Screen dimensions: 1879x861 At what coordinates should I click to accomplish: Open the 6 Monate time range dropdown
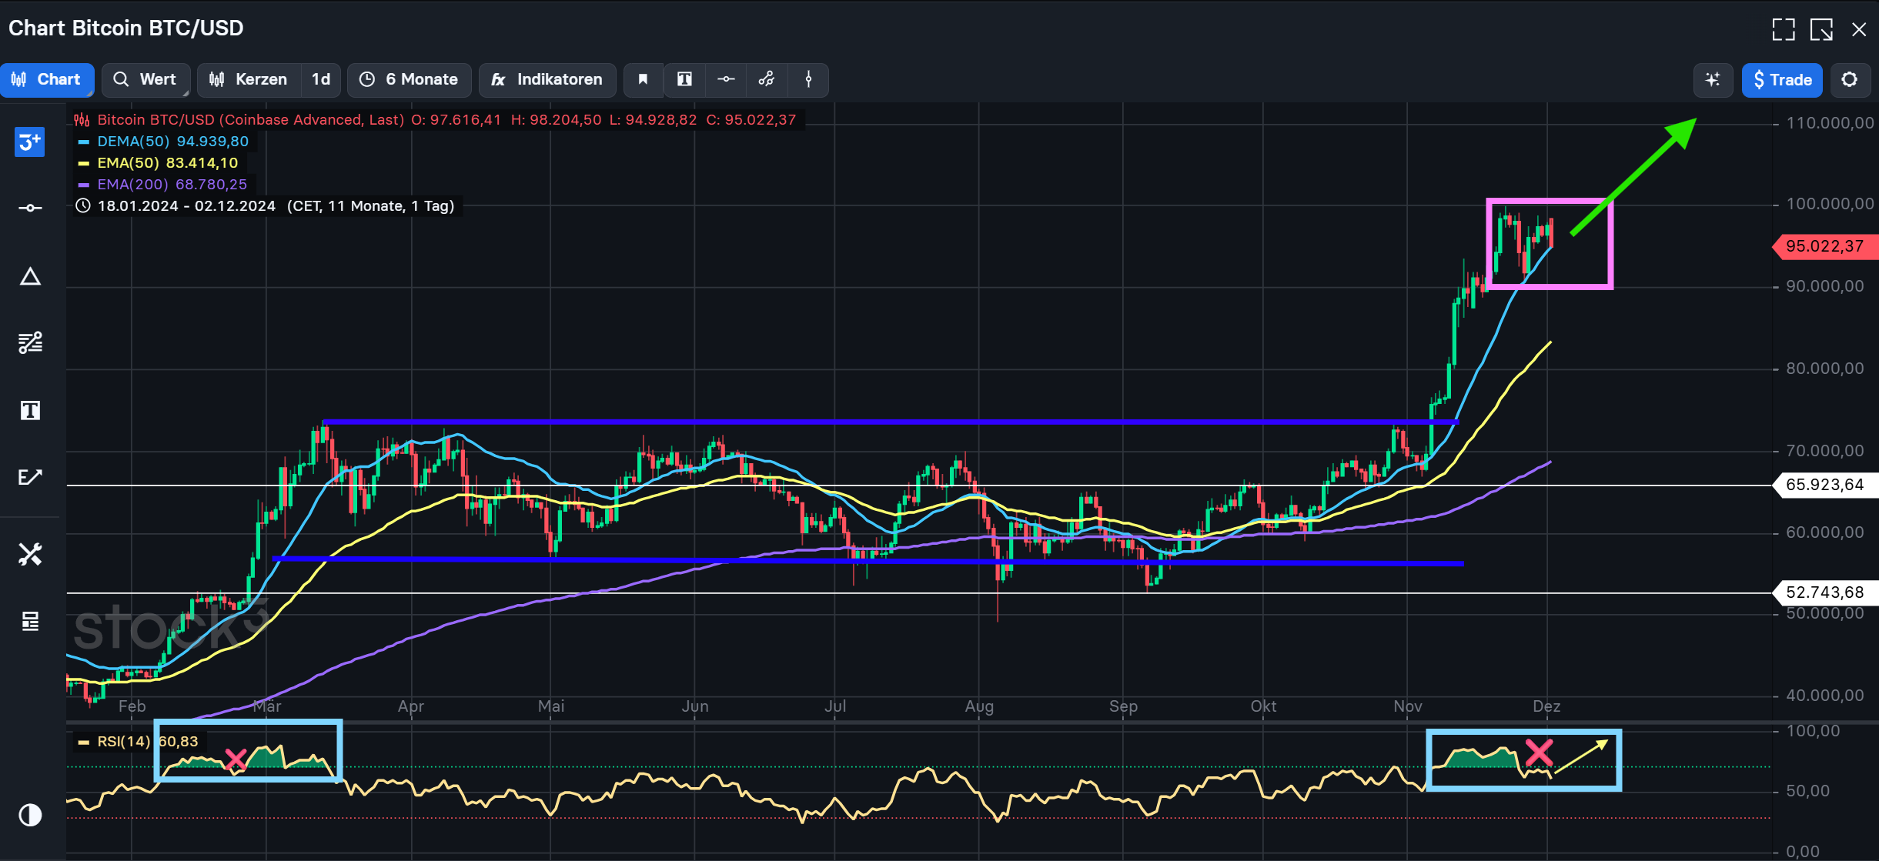coord(410,80)
